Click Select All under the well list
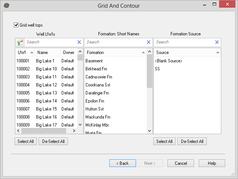Viewport: 238px width, 179px height. pos(26,141)
